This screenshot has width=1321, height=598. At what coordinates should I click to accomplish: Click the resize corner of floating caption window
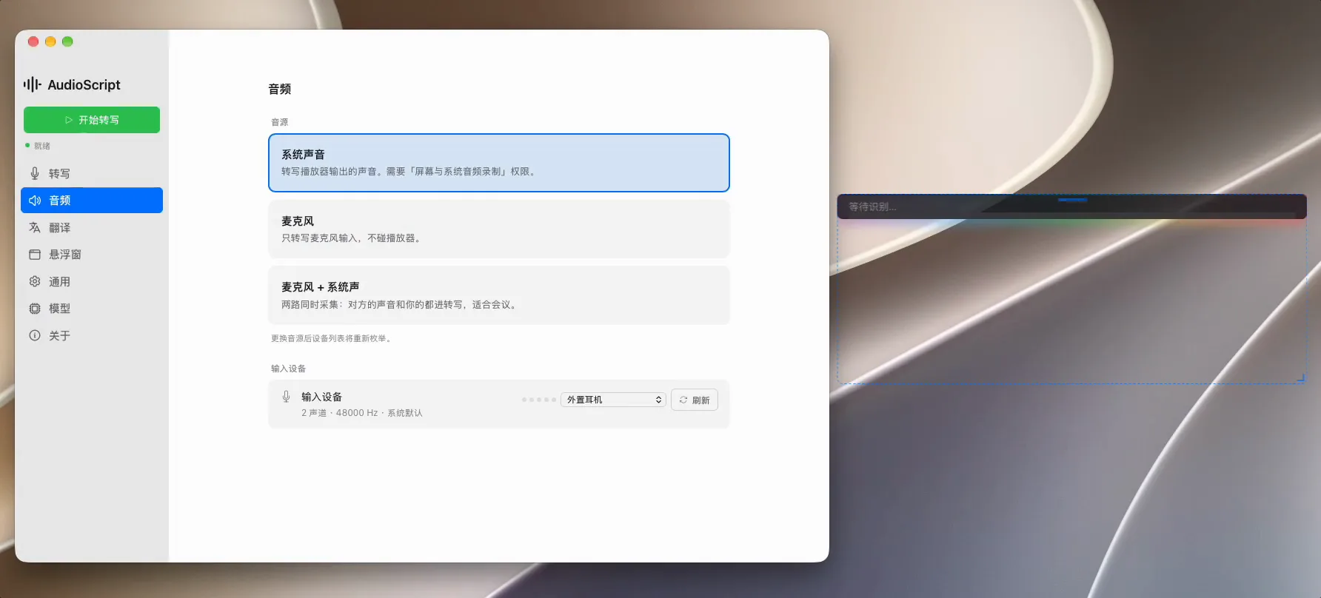coord(1300,378)
